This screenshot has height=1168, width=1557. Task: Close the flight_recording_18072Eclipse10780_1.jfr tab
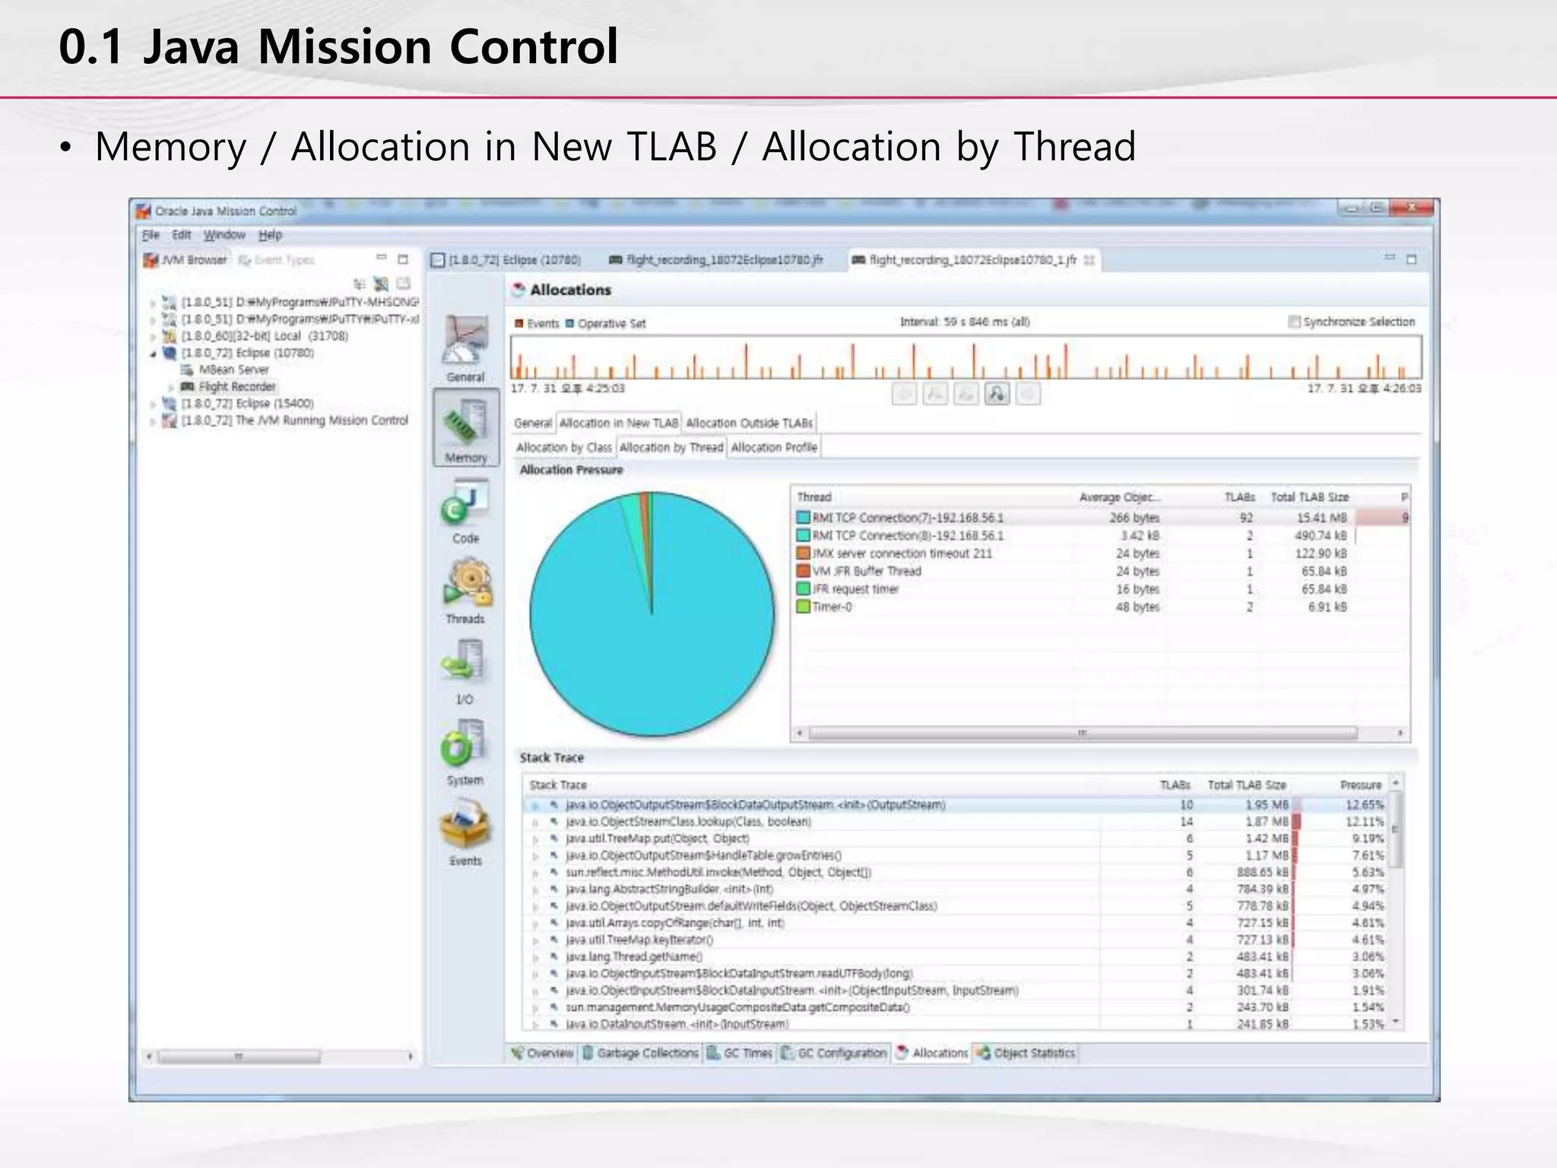pyautogui.click(x=1089, y=260)
